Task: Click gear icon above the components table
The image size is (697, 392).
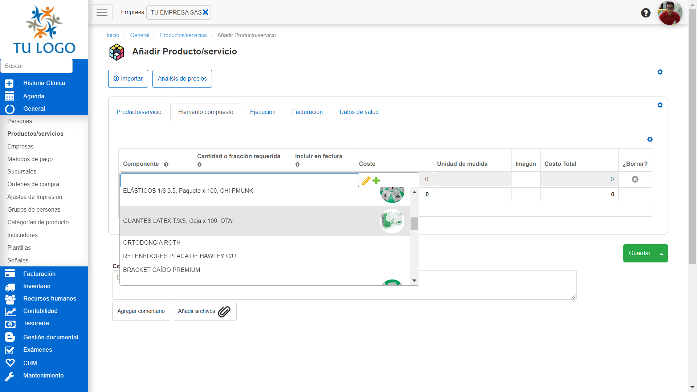Action: tap(650, 139)
